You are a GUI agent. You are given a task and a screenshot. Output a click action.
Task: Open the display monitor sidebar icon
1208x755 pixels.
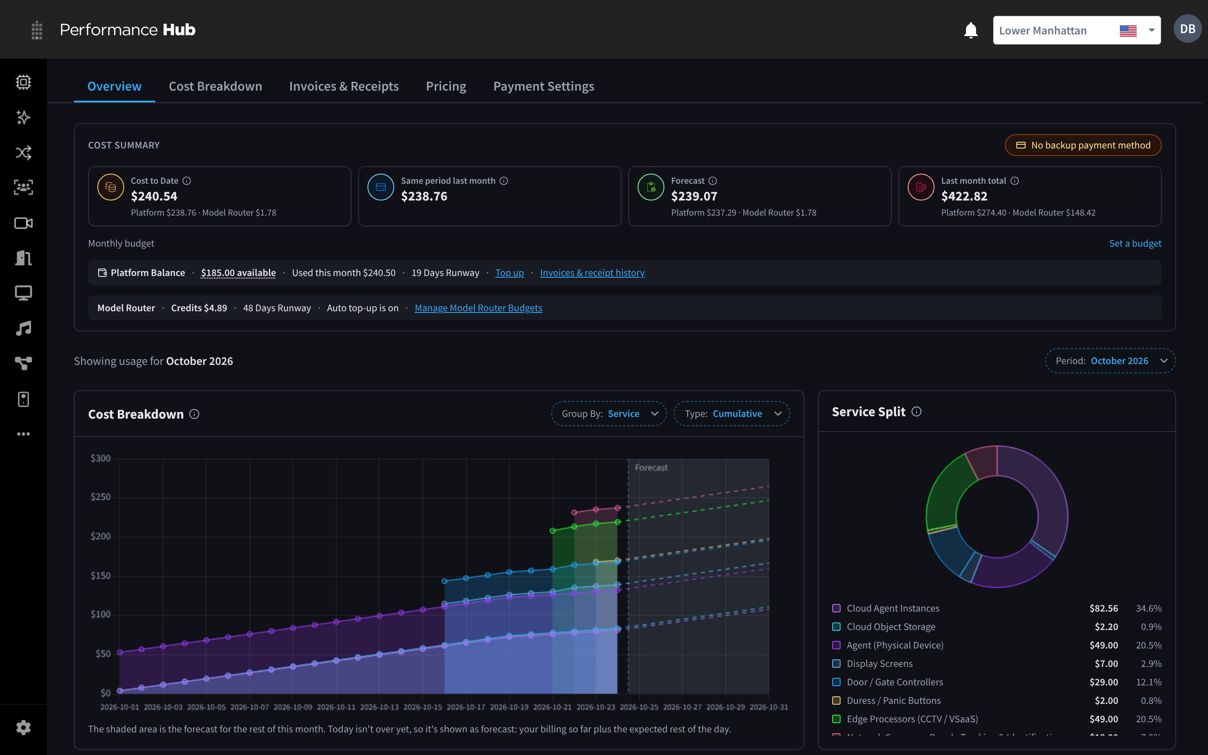(23, 293)
